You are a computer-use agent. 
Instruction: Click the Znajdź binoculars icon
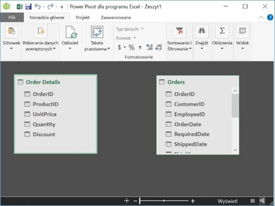click(202, 31)
